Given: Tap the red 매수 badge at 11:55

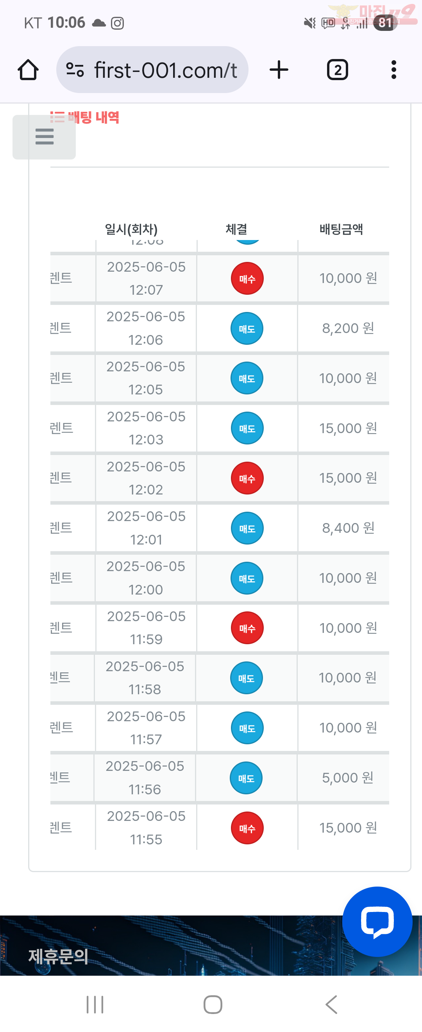Looking at the screenshot, I should (x=247, y=828).
